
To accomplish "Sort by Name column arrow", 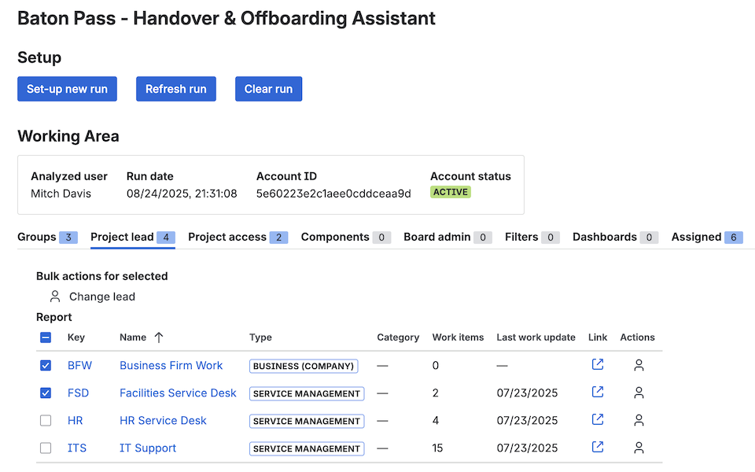I will tap(159, 337).
